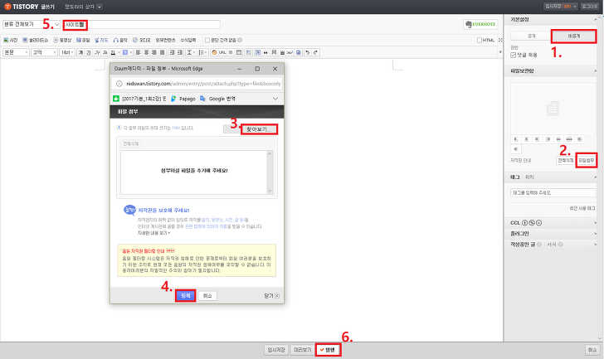Open 수식입력 formula input
604x359 pixels.
pyautogui.click(x=188, y=40)
